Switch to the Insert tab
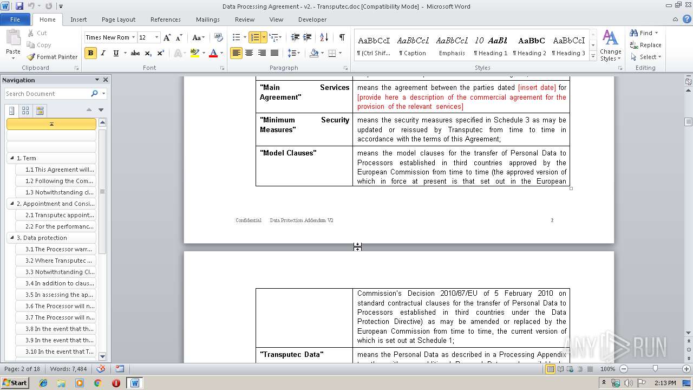The image size is (693, 390). click(x=79, y=19)
